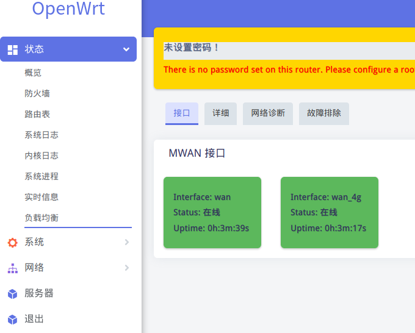Click "Status: 在线" on wan card
415x333 pixels.
click(x=197, y=212)
